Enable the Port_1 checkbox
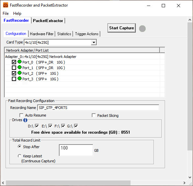The width and height of the screenshot is (193, 186). click(14, 68)
